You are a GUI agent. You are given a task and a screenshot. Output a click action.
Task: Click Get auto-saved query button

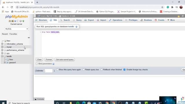click(65, 60)
